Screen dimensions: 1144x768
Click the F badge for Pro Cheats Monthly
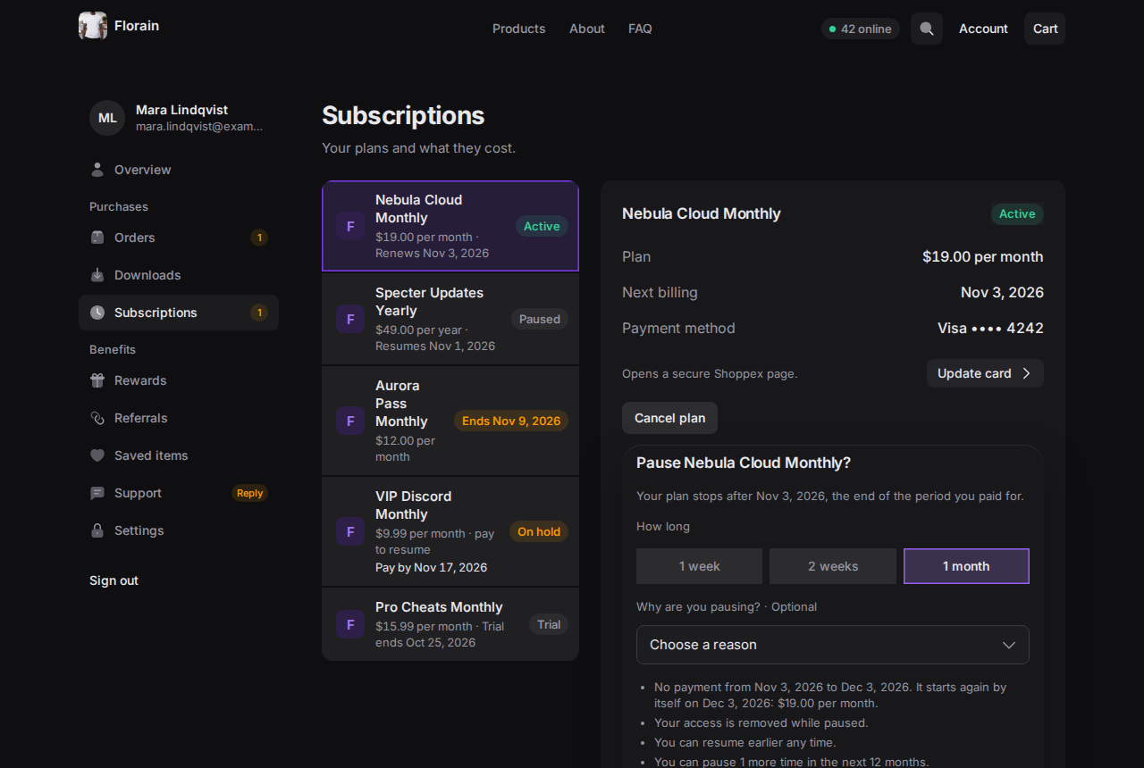click(x=350, y=624)
